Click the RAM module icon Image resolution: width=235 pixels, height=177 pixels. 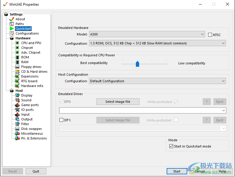tap(17, 62)
